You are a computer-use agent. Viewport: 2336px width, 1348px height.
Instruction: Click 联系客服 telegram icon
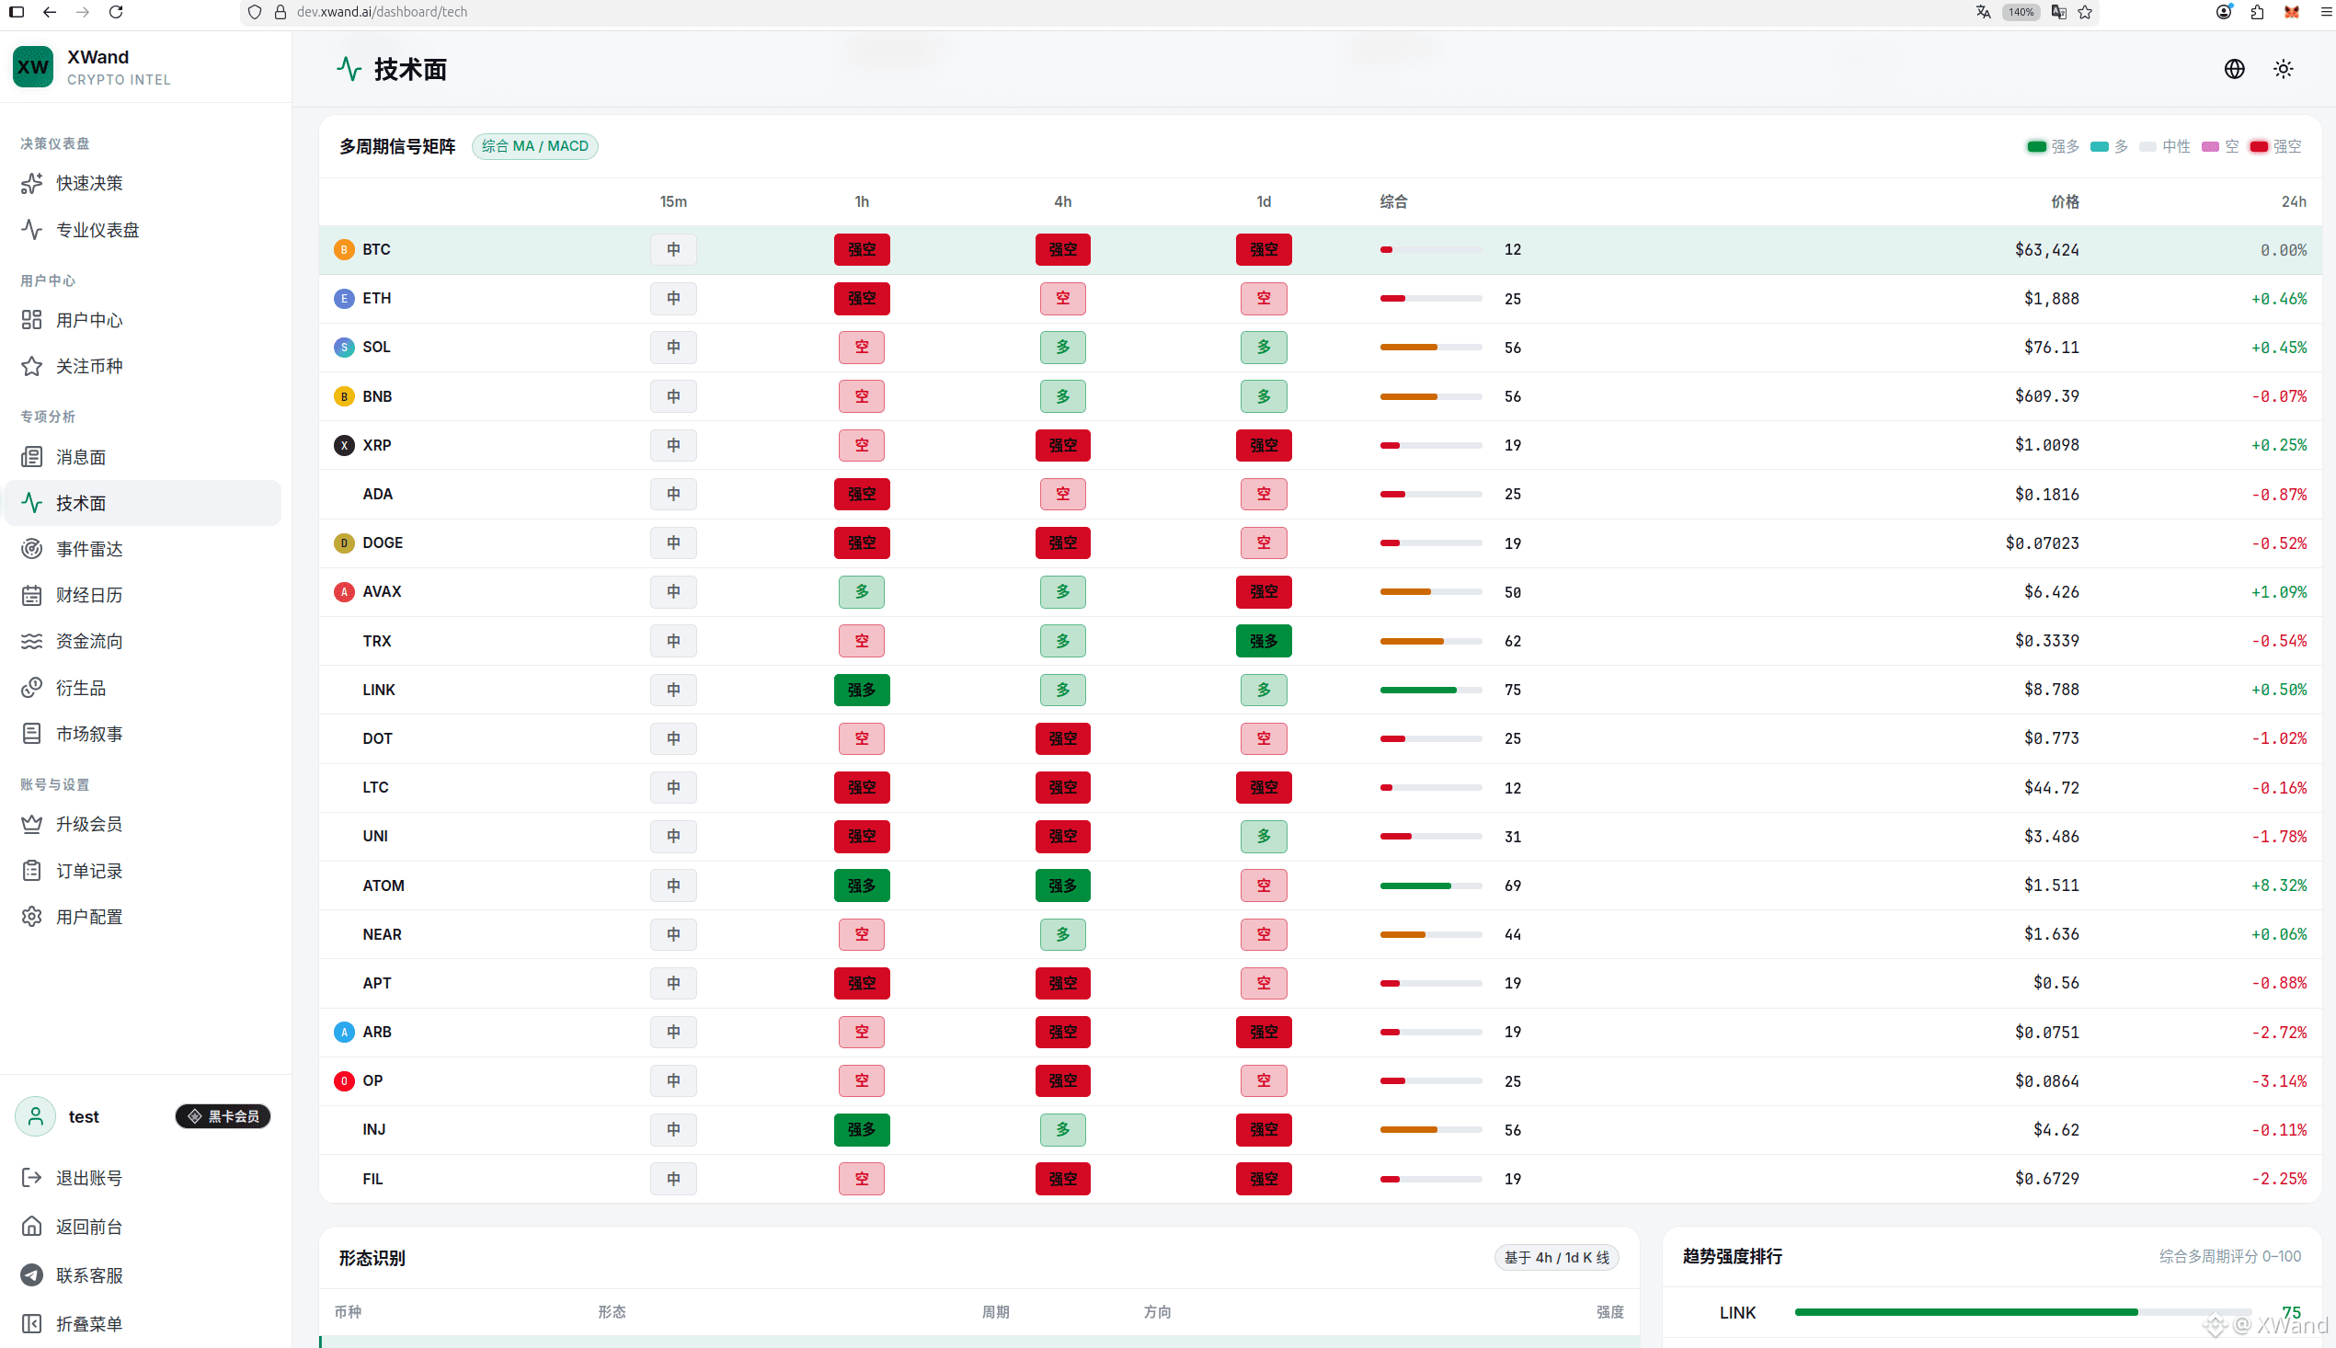pos(31,1274)
